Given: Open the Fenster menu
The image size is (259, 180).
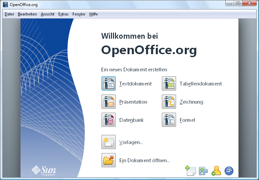Looking at the screenshot, I should (79, 14).
